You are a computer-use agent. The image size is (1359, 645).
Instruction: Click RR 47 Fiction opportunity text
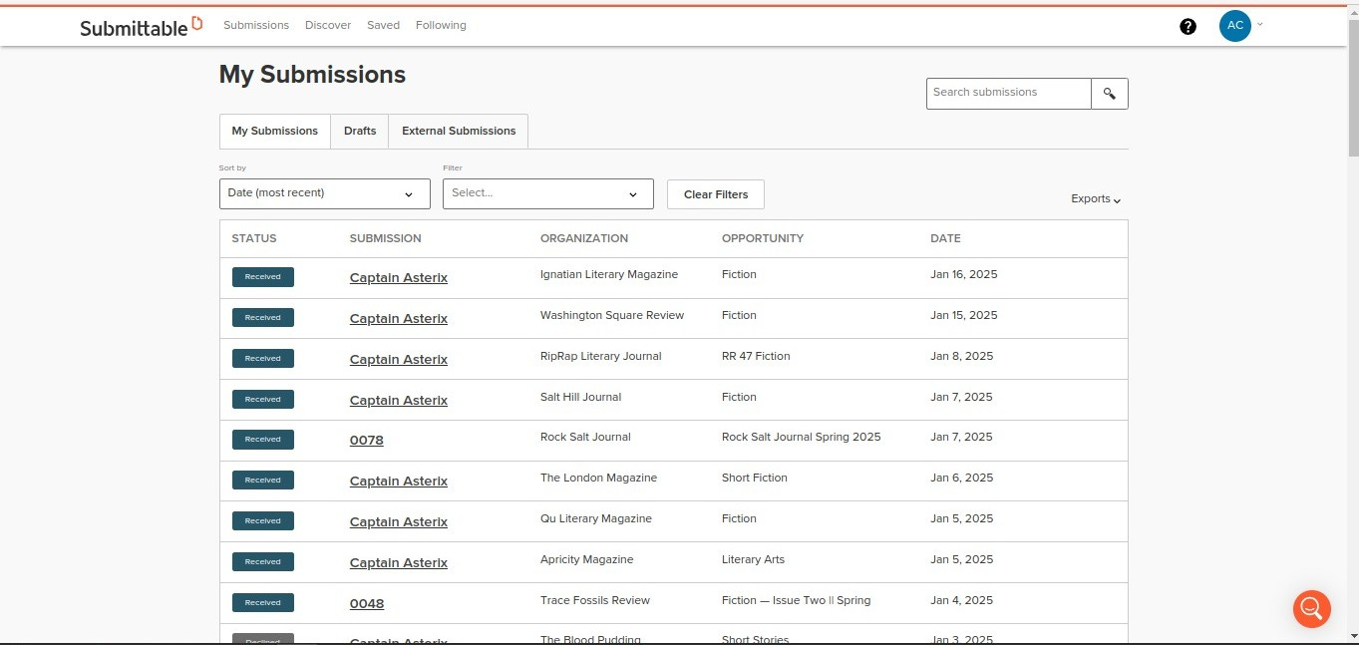[756, 357]
